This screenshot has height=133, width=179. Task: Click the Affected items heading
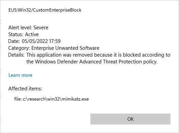click(25, 89)
